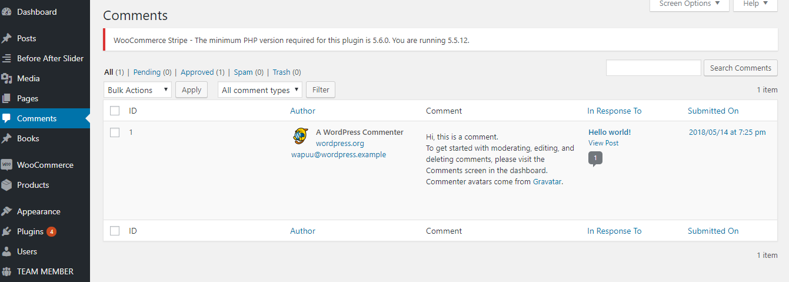Click the Appearance paintbrush icon

(x=6, y=211)
